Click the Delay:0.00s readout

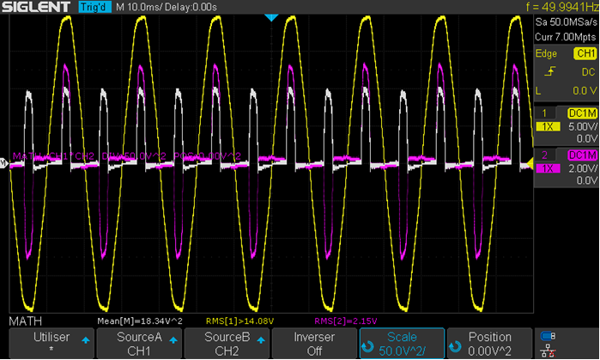coord(191,7)
